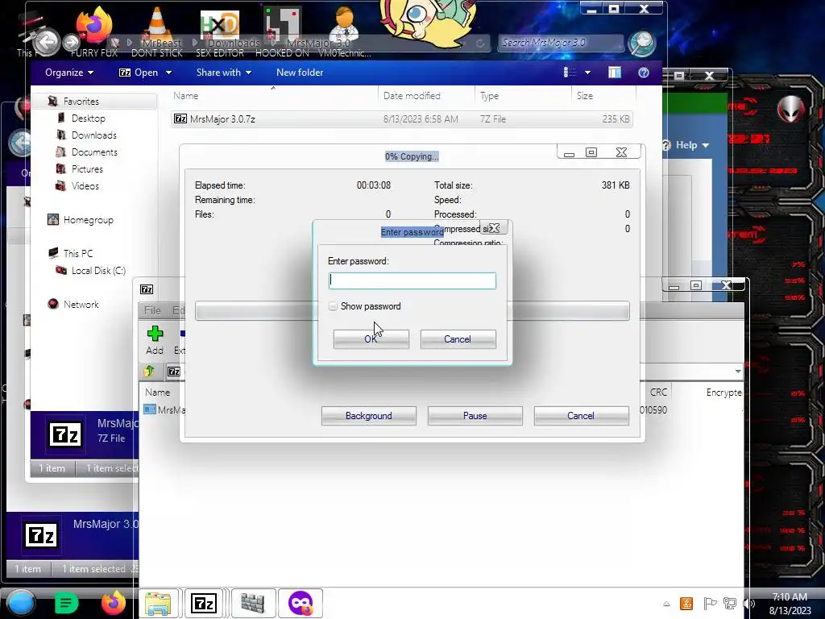Launch Firefox from the taskbar
Screen dimensions: 825x619
coord(113,603)
